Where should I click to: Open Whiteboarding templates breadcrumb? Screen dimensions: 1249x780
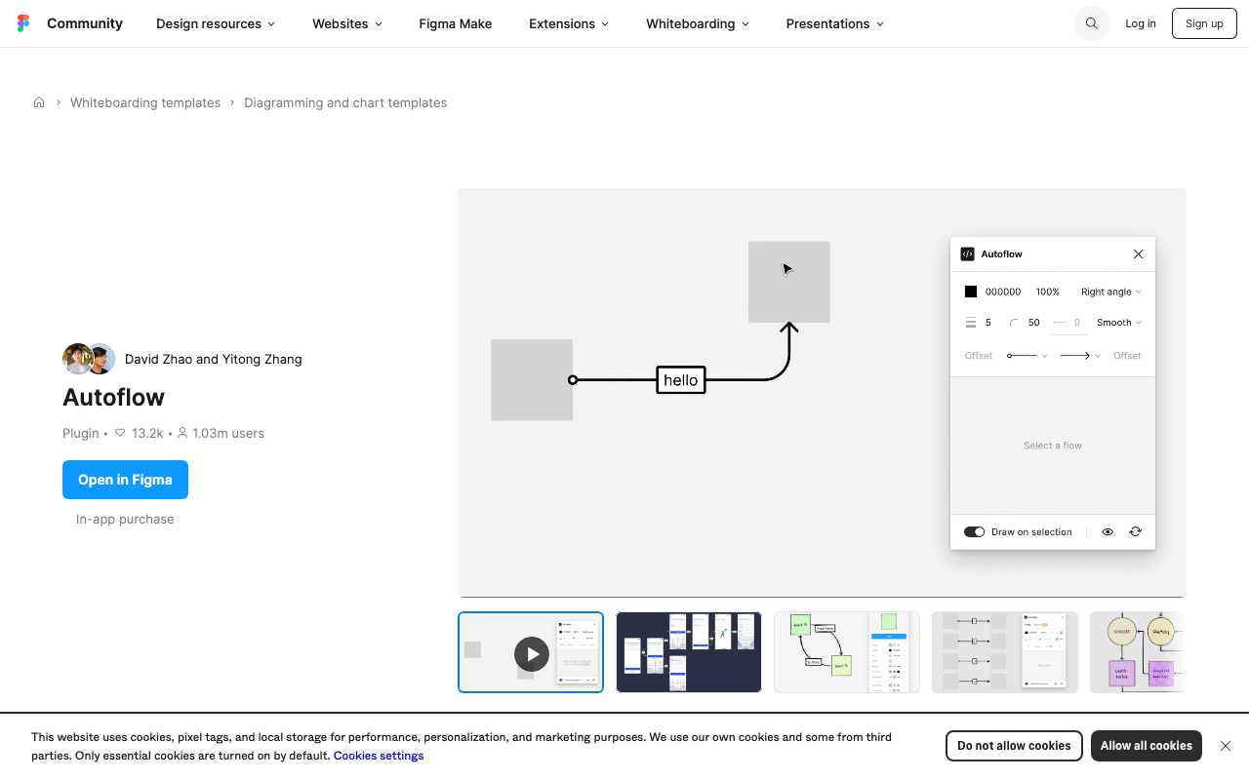click(145, 102)
